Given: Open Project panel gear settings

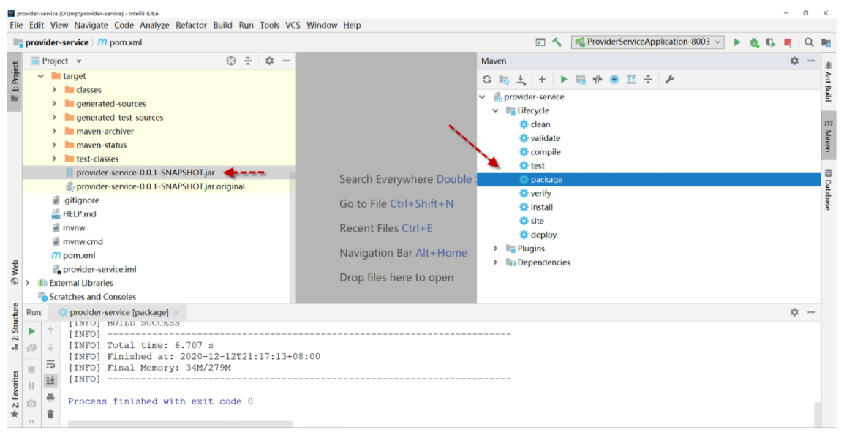Looking at the screenshot, I should tap(269, 61).
